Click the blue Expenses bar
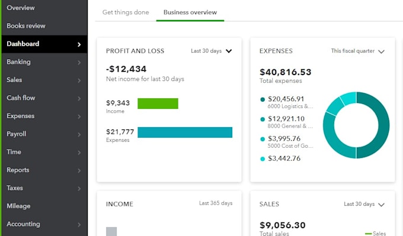403x236 pixels. click(185, 132)
